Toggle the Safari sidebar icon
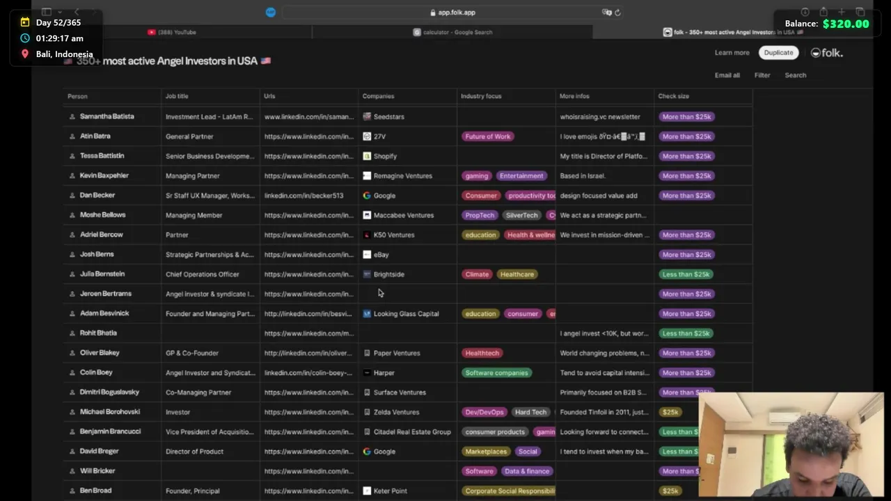The height and width of the screenshot is (501, 891). click(46, 12)
